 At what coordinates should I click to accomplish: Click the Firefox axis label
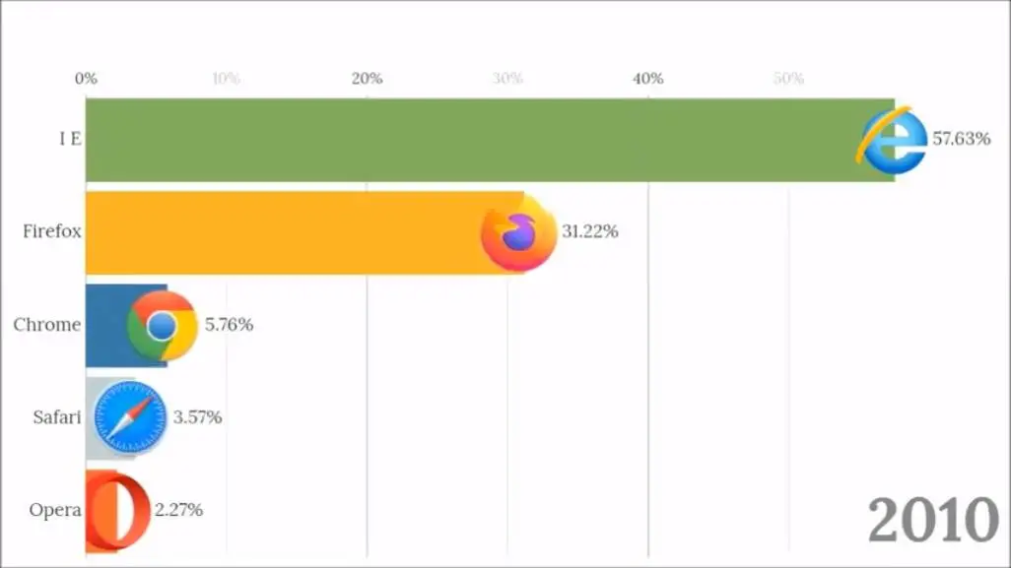click(52, 232)
